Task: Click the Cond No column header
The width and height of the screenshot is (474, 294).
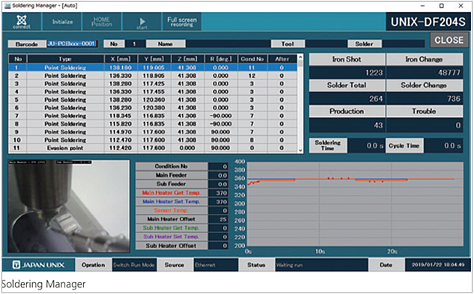Action: (x=252, y=58)
